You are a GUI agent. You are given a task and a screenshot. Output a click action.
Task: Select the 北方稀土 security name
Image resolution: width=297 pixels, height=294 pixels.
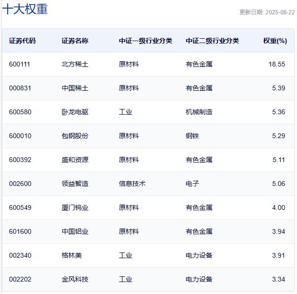coord(75,64)
